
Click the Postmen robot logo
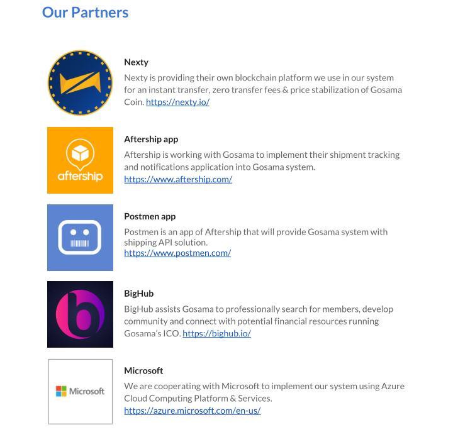pyautogui.click(x=80, y=238)
